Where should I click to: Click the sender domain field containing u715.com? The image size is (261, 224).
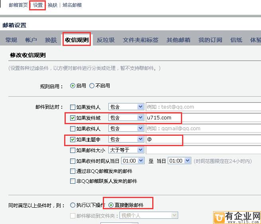pos(163,118)
